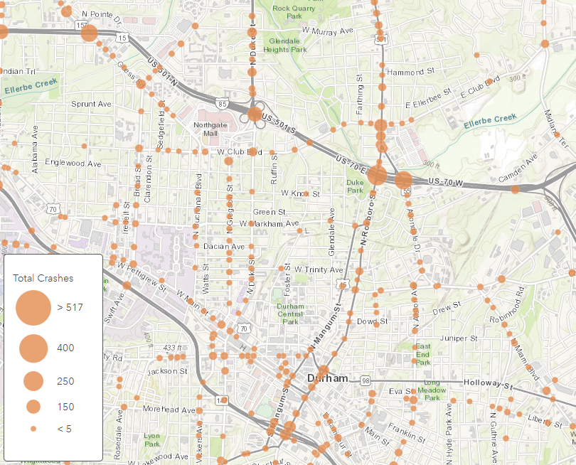Select the large crash marker above the 55 shield
Image resolution: width=576 pixels, height=465 pixels.
(404, 180)
